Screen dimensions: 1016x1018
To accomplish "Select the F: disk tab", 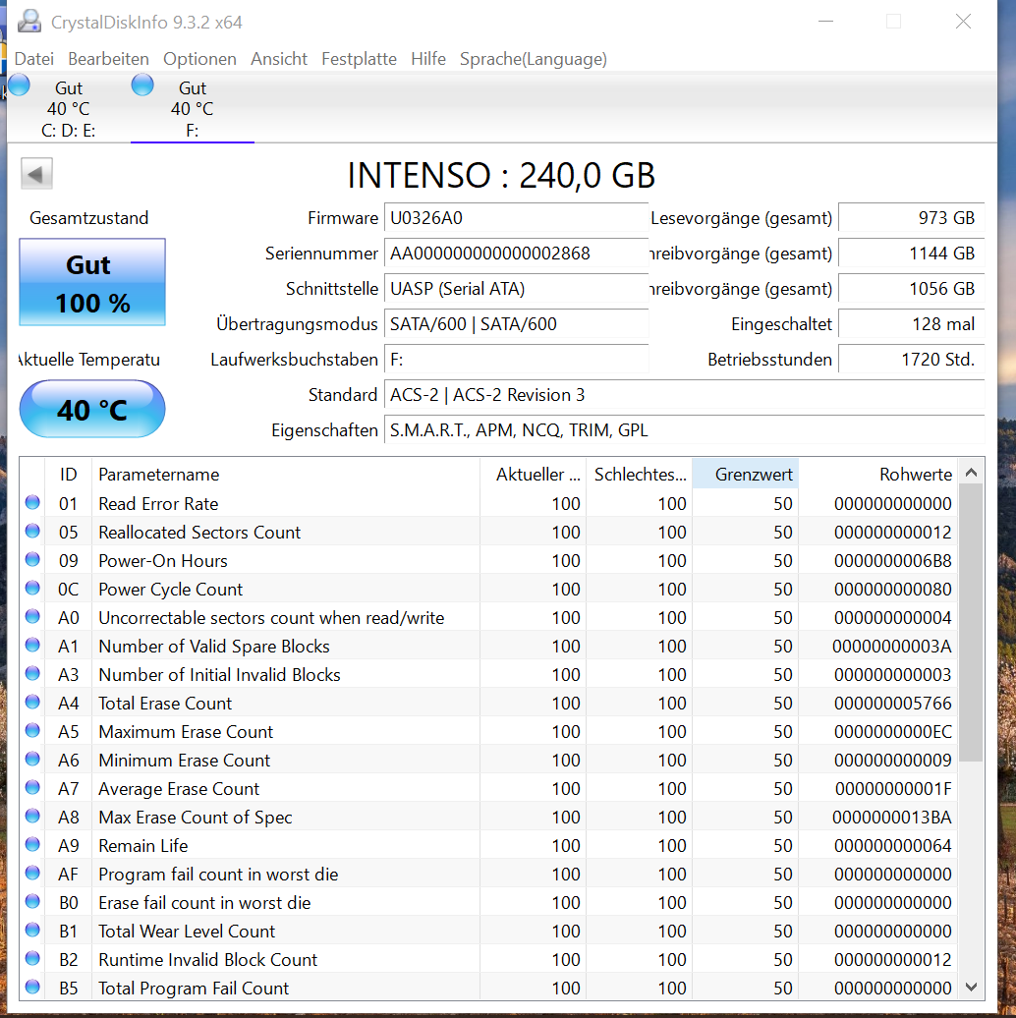I will tap(193, 108).
